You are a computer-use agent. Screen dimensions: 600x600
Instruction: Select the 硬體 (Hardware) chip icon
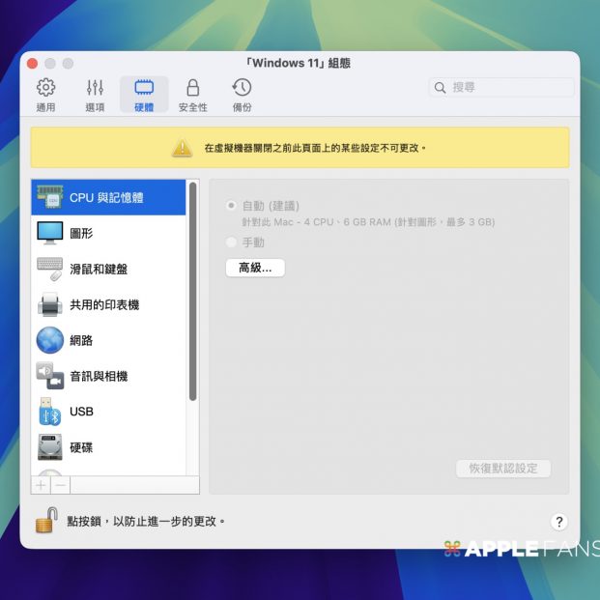click(x=144, y=95)
